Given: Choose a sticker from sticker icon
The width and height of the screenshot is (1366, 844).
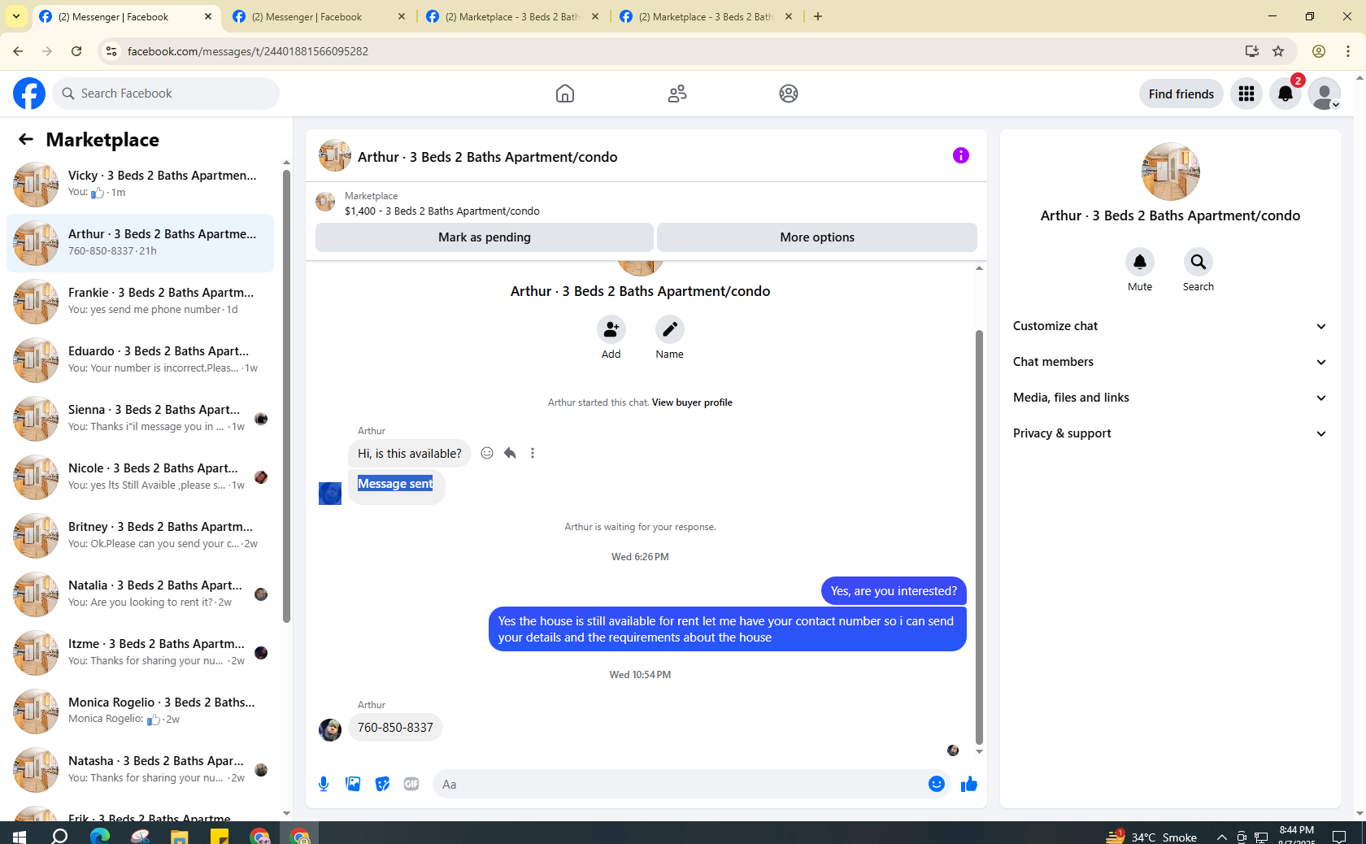Looking at the screenshot, I should 382,784.
